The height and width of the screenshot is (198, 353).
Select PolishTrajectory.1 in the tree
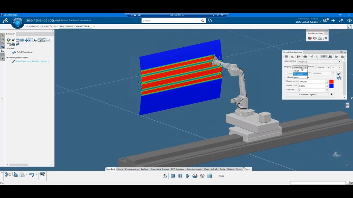(x=25, y=52)
